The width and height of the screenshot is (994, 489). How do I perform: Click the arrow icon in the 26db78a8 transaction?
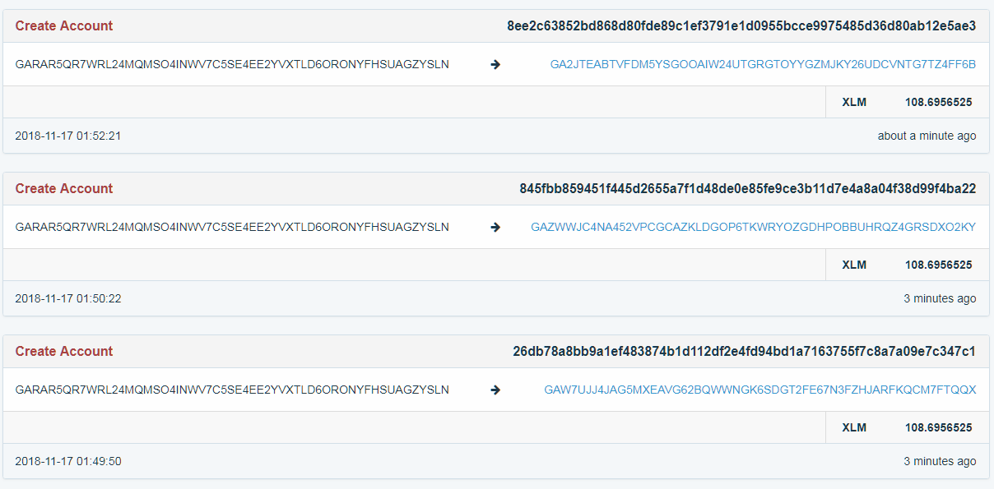tap(495, 390)
